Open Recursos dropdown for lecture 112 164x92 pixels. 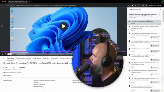coord(155,83)
